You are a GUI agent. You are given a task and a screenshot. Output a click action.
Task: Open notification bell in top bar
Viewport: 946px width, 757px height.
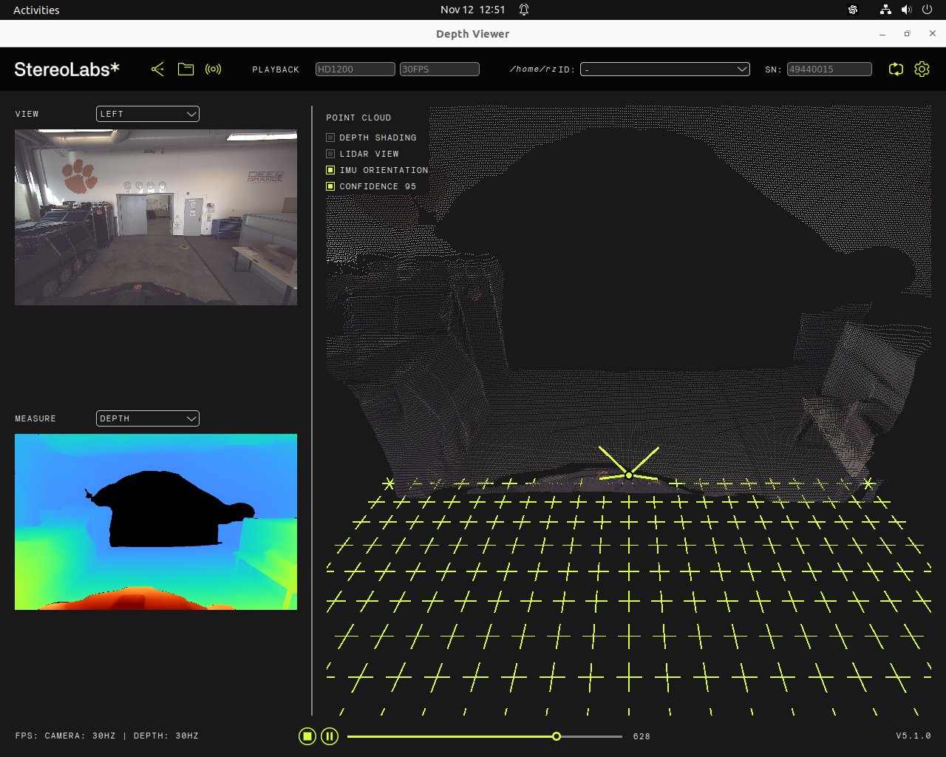tap(524, 10)
